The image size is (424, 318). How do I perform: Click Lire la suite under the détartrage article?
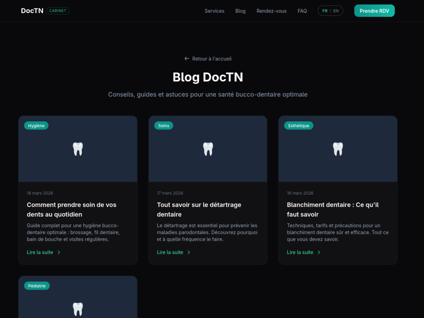(170, 252)
